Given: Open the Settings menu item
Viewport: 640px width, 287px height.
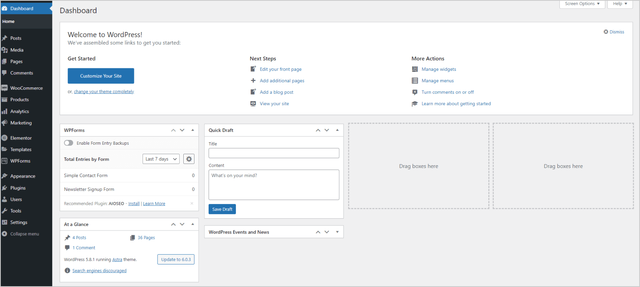Looking at the screenshot, I should (x=19, y=223).
